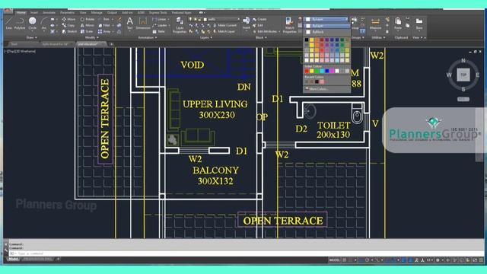The width and height of the screenshot is (487, 274).
Task: Click the Fillet command
Action: (x=104, y=25)
